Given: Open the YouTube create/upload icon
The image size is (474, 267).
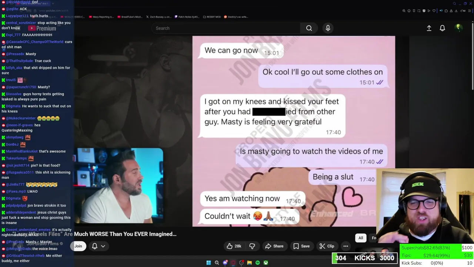Looking at the screenshot, I should 429,28.
